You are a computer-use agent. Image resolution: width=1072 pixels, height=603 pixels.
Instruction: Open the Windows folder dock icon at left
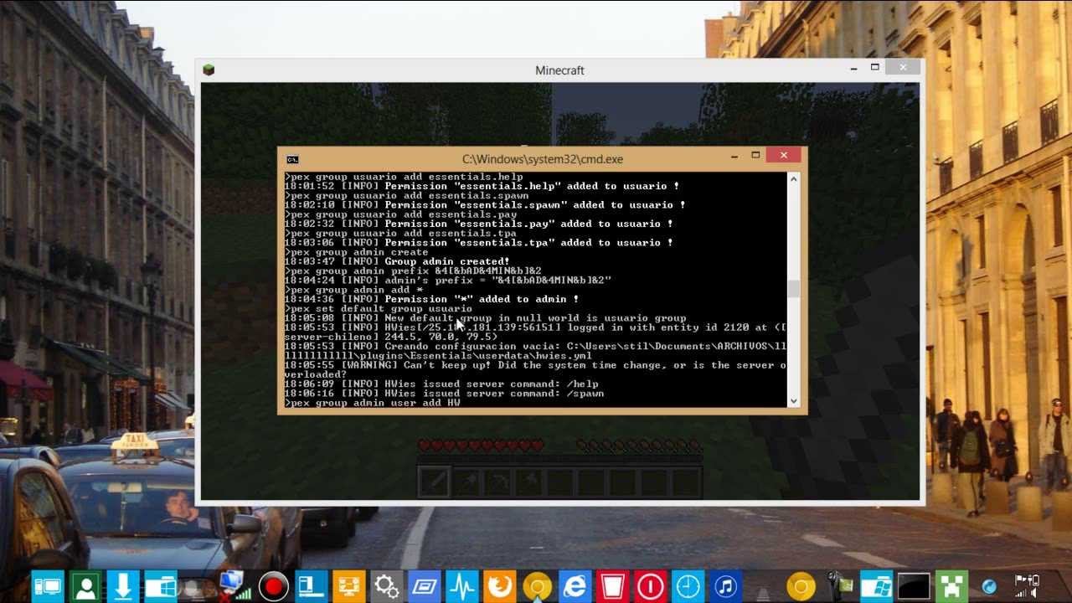160,586
